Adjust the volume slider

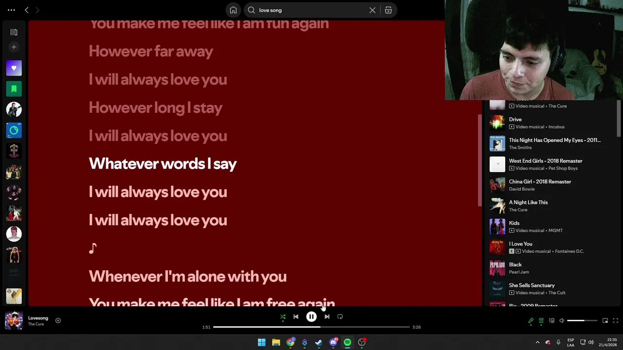point(582,321)
